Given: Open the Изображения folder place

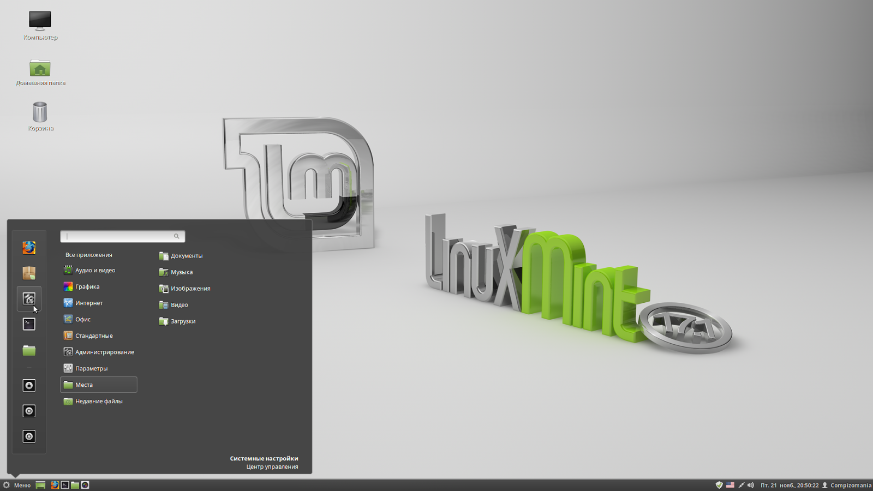Looking at the screenshot, I should pyautogui.click(x=184, y=288).
